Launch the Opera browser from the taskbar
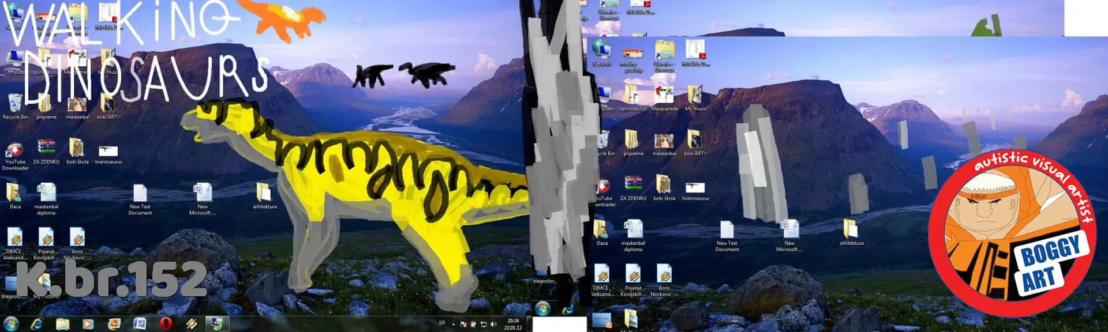This screenshot has height=332, width=1108. pos(166,325)
